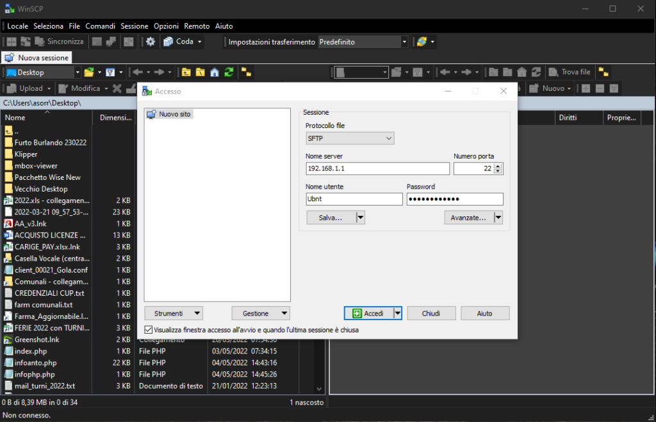Open the Comandi menu
656x422 pixels.
[101, 26]
